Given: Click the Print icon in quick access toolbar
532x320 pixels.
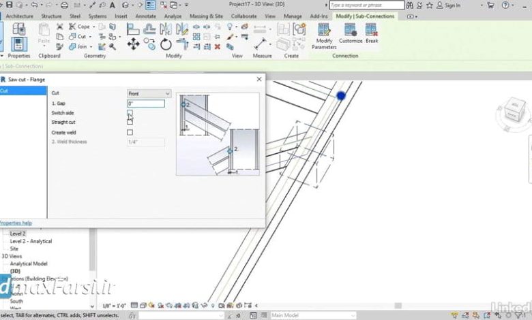Looking at the screenshot, I should pos(64,5).
